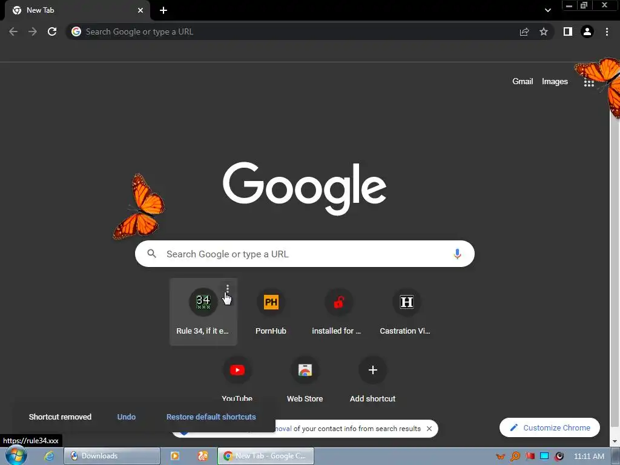Viewport: 620px width, 465px height.
Task: Open a new tab with the plus button
Action: pyautogui.click(x=163, y=10)
